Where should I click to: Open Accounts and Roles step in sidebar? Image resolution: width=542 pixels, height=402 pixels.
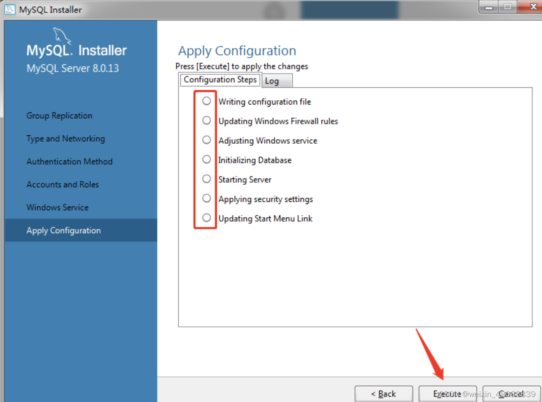click(x=63, y=184)
